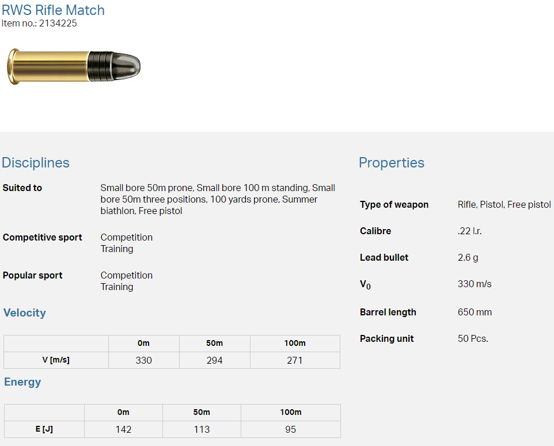Click the 142 energy value at 0m
The height and width of the screenshot is (446, 554).
(123, 429)
